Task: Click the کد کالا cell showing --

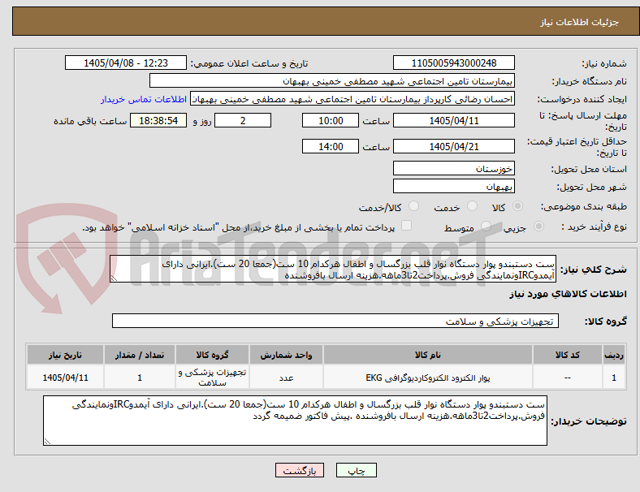Action: [568, 378]
